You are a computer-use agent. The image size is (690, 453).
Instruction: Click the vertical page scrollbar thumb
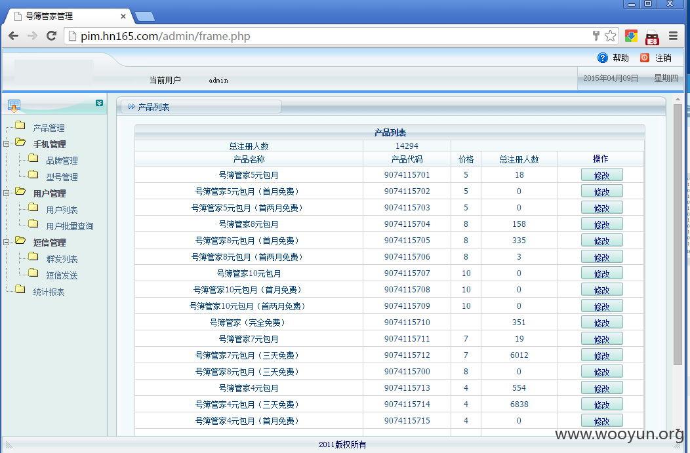point(678,235)
